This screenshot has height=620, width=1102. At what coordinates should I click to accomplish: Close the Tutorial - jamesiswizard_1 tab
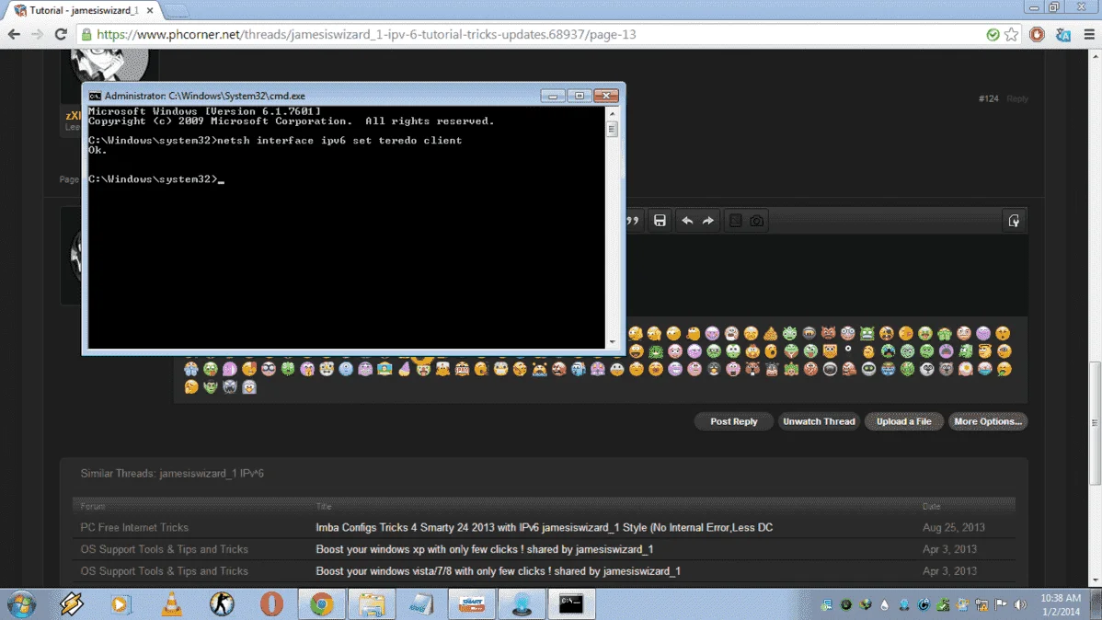click(150, 10)
